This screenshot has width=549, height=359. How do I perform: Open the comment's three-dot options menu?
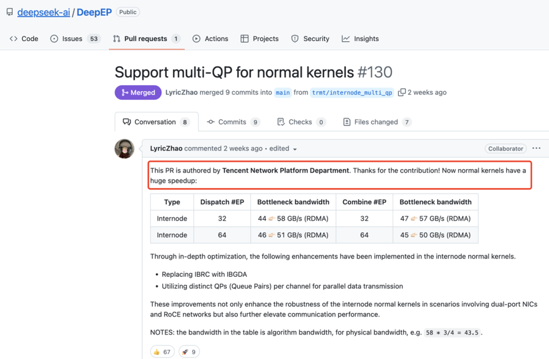tap(536, 148)
